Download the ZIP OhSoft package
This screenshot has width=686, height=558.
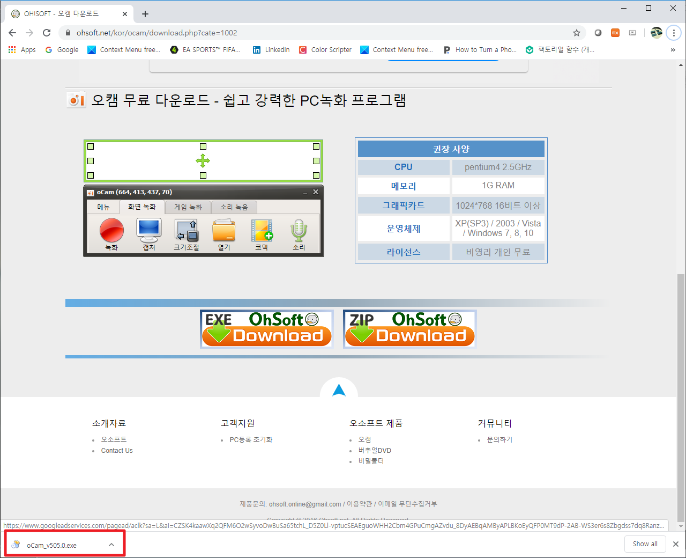410,329
